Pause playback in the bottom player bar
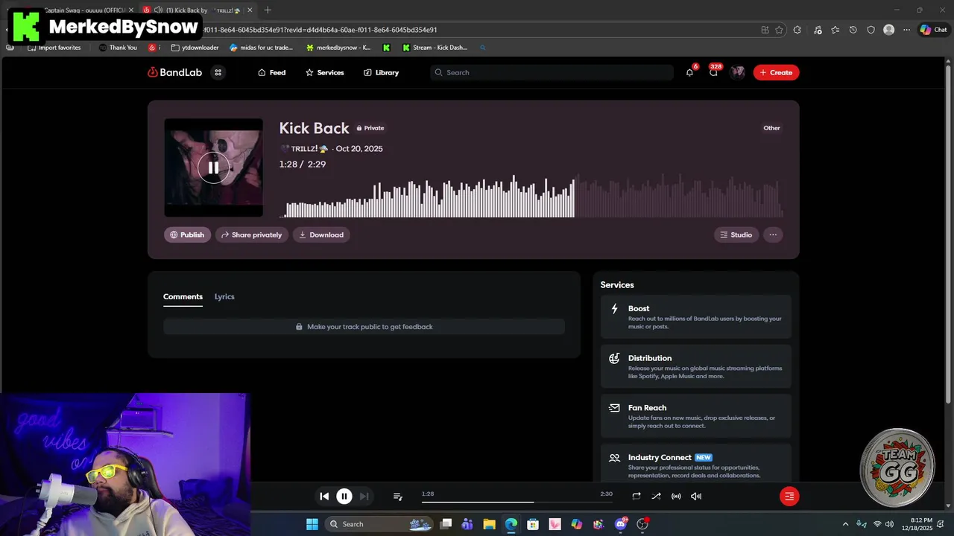This screenshot has width=954, height=536. (344, 496)
